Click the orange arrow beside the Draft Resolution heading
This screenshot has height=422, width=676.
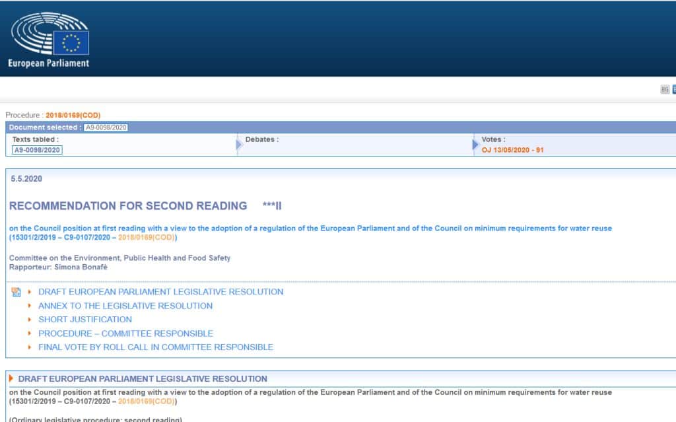pyautogui.click(x=11, y=378)
